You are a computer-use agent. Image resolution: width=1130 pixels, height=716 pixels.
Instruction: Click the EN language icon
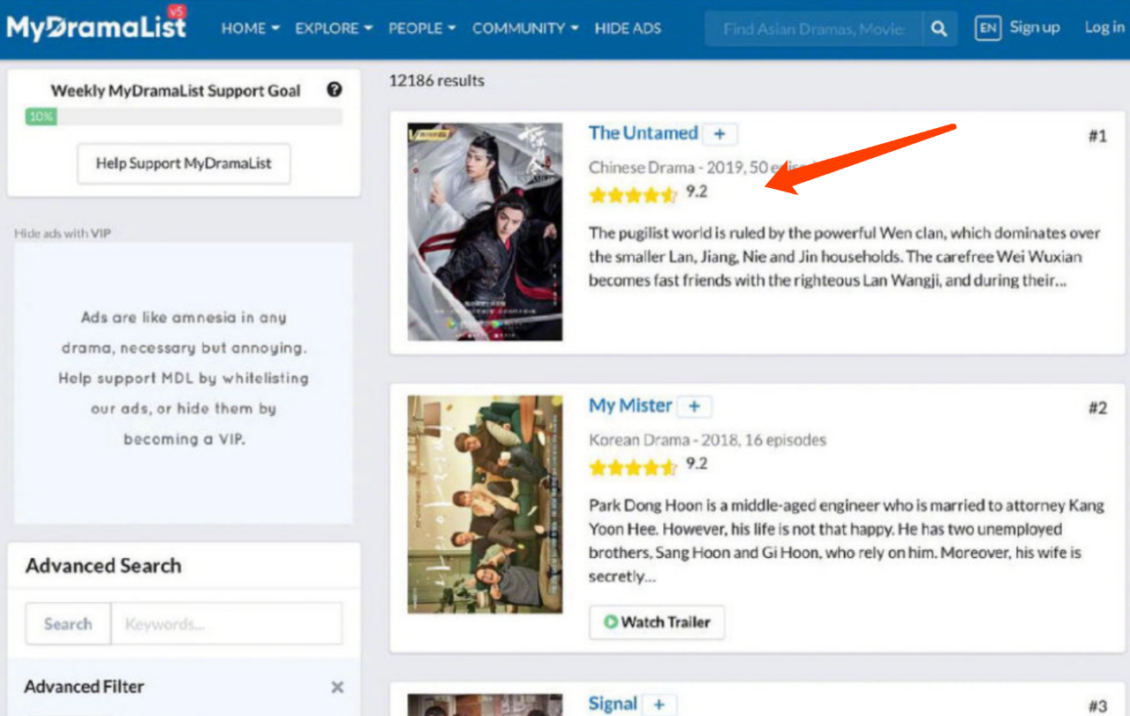988,28
